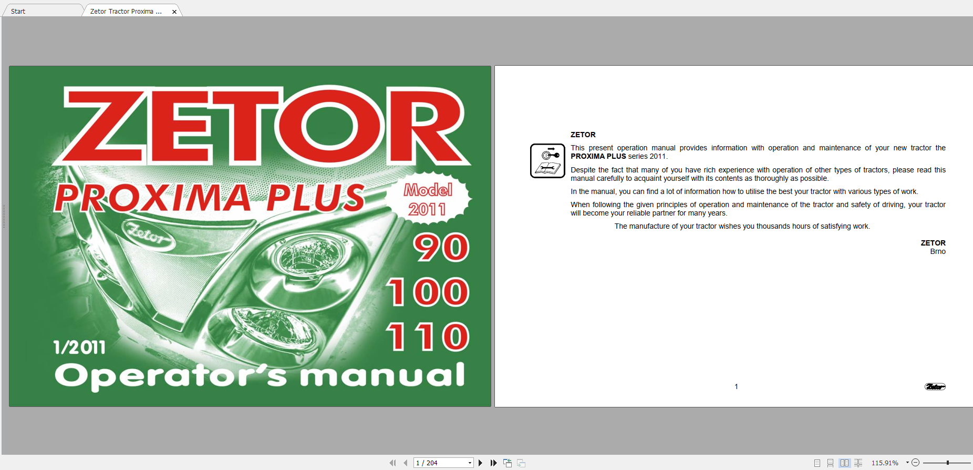Switch to single page view
This screenshot has width=973, height=470.
(x=817, y=463)
